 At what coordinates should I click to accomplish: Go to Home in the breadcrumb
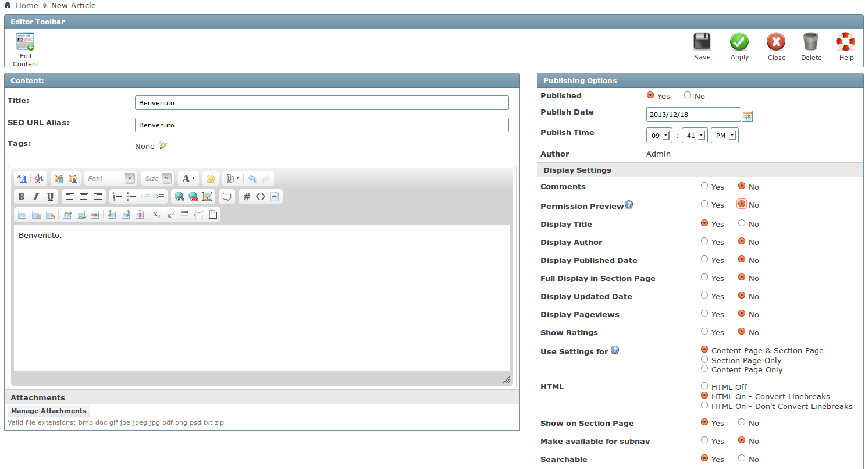(x=27, y=5)
